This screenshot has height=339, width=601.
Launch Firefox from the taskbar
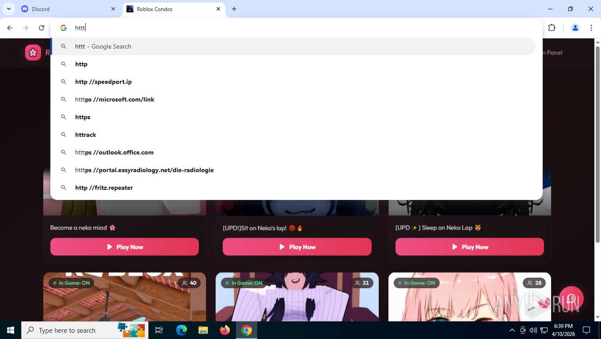pyautogui.click(x=225, y=330)
